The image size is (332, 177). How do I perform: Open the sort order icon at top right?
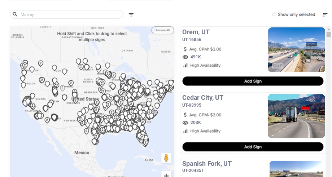[325, 15]
